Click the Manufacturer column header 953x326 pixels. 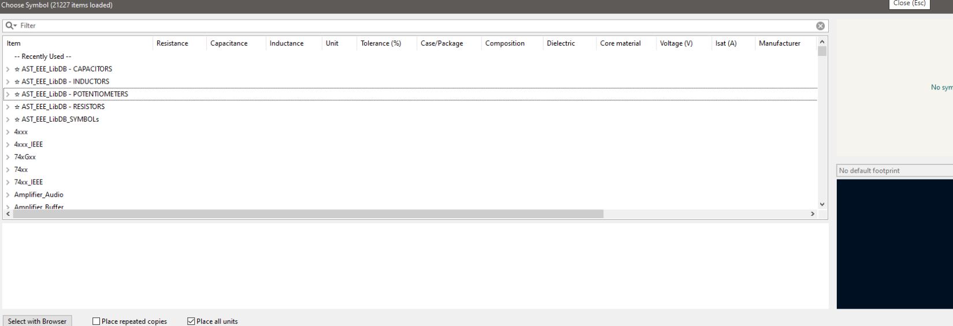779,43
